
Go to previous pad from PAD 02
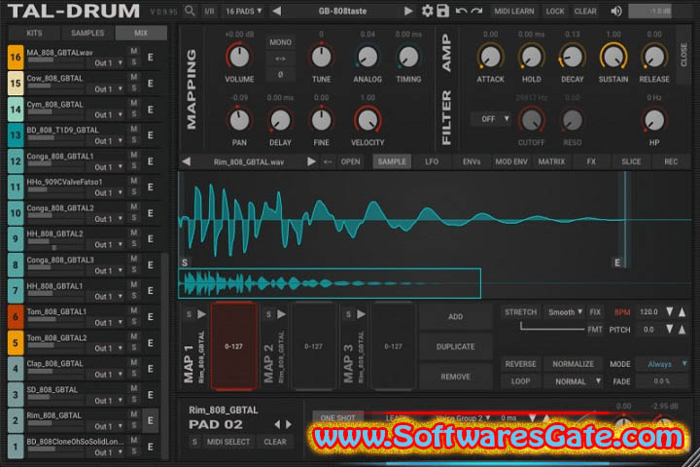(x=277, y=424)
